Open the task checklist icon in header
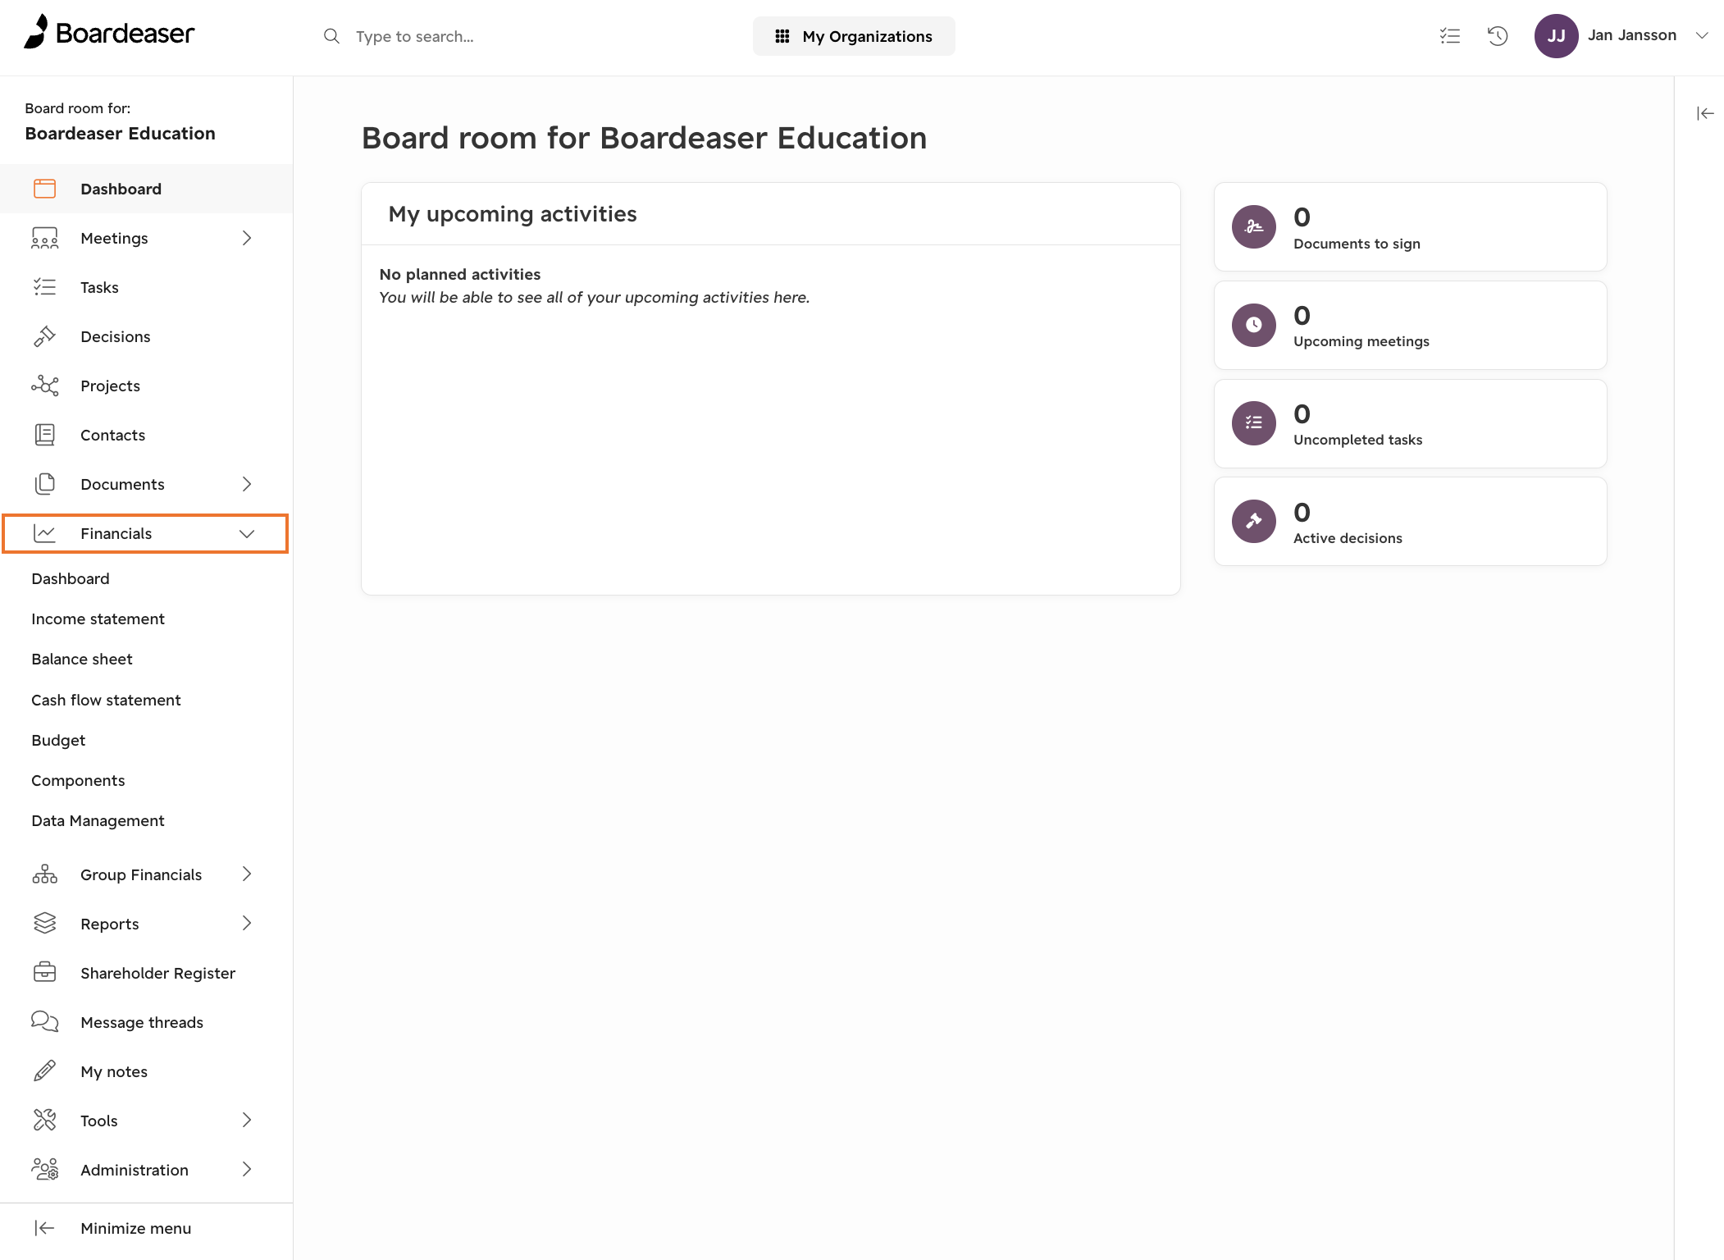Image resolution: width=1724 pixels, height=1260 pixels. [1449, 36]
